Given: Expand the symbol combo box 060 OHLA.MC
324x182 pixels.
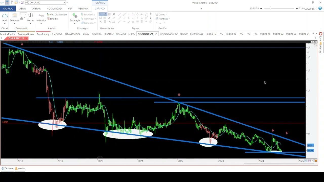Looking at the screenshot, I should click(64, 3).
